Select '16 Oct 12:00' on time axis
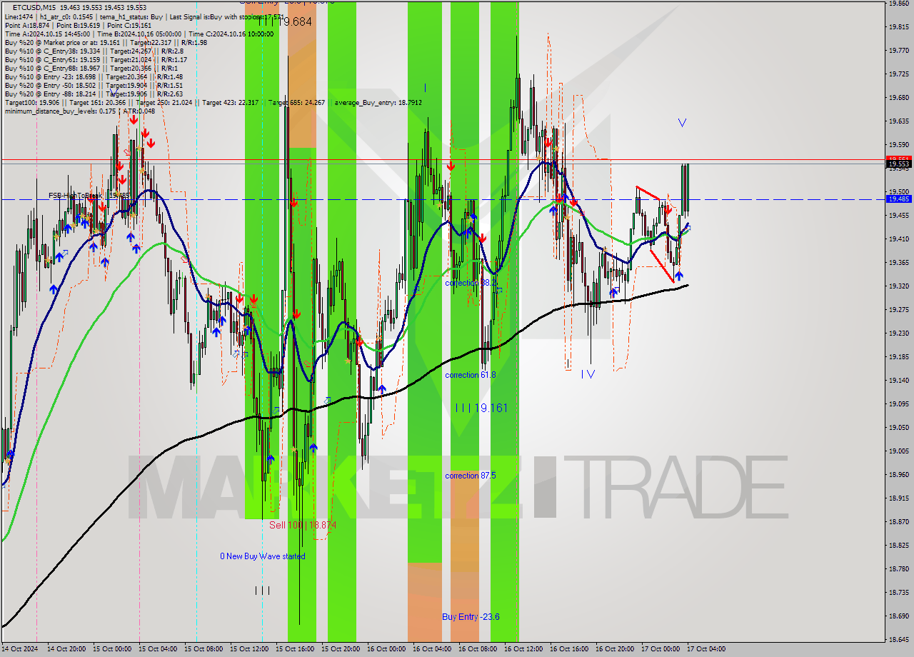The image size is (914, 657). (x=523, y=650)
